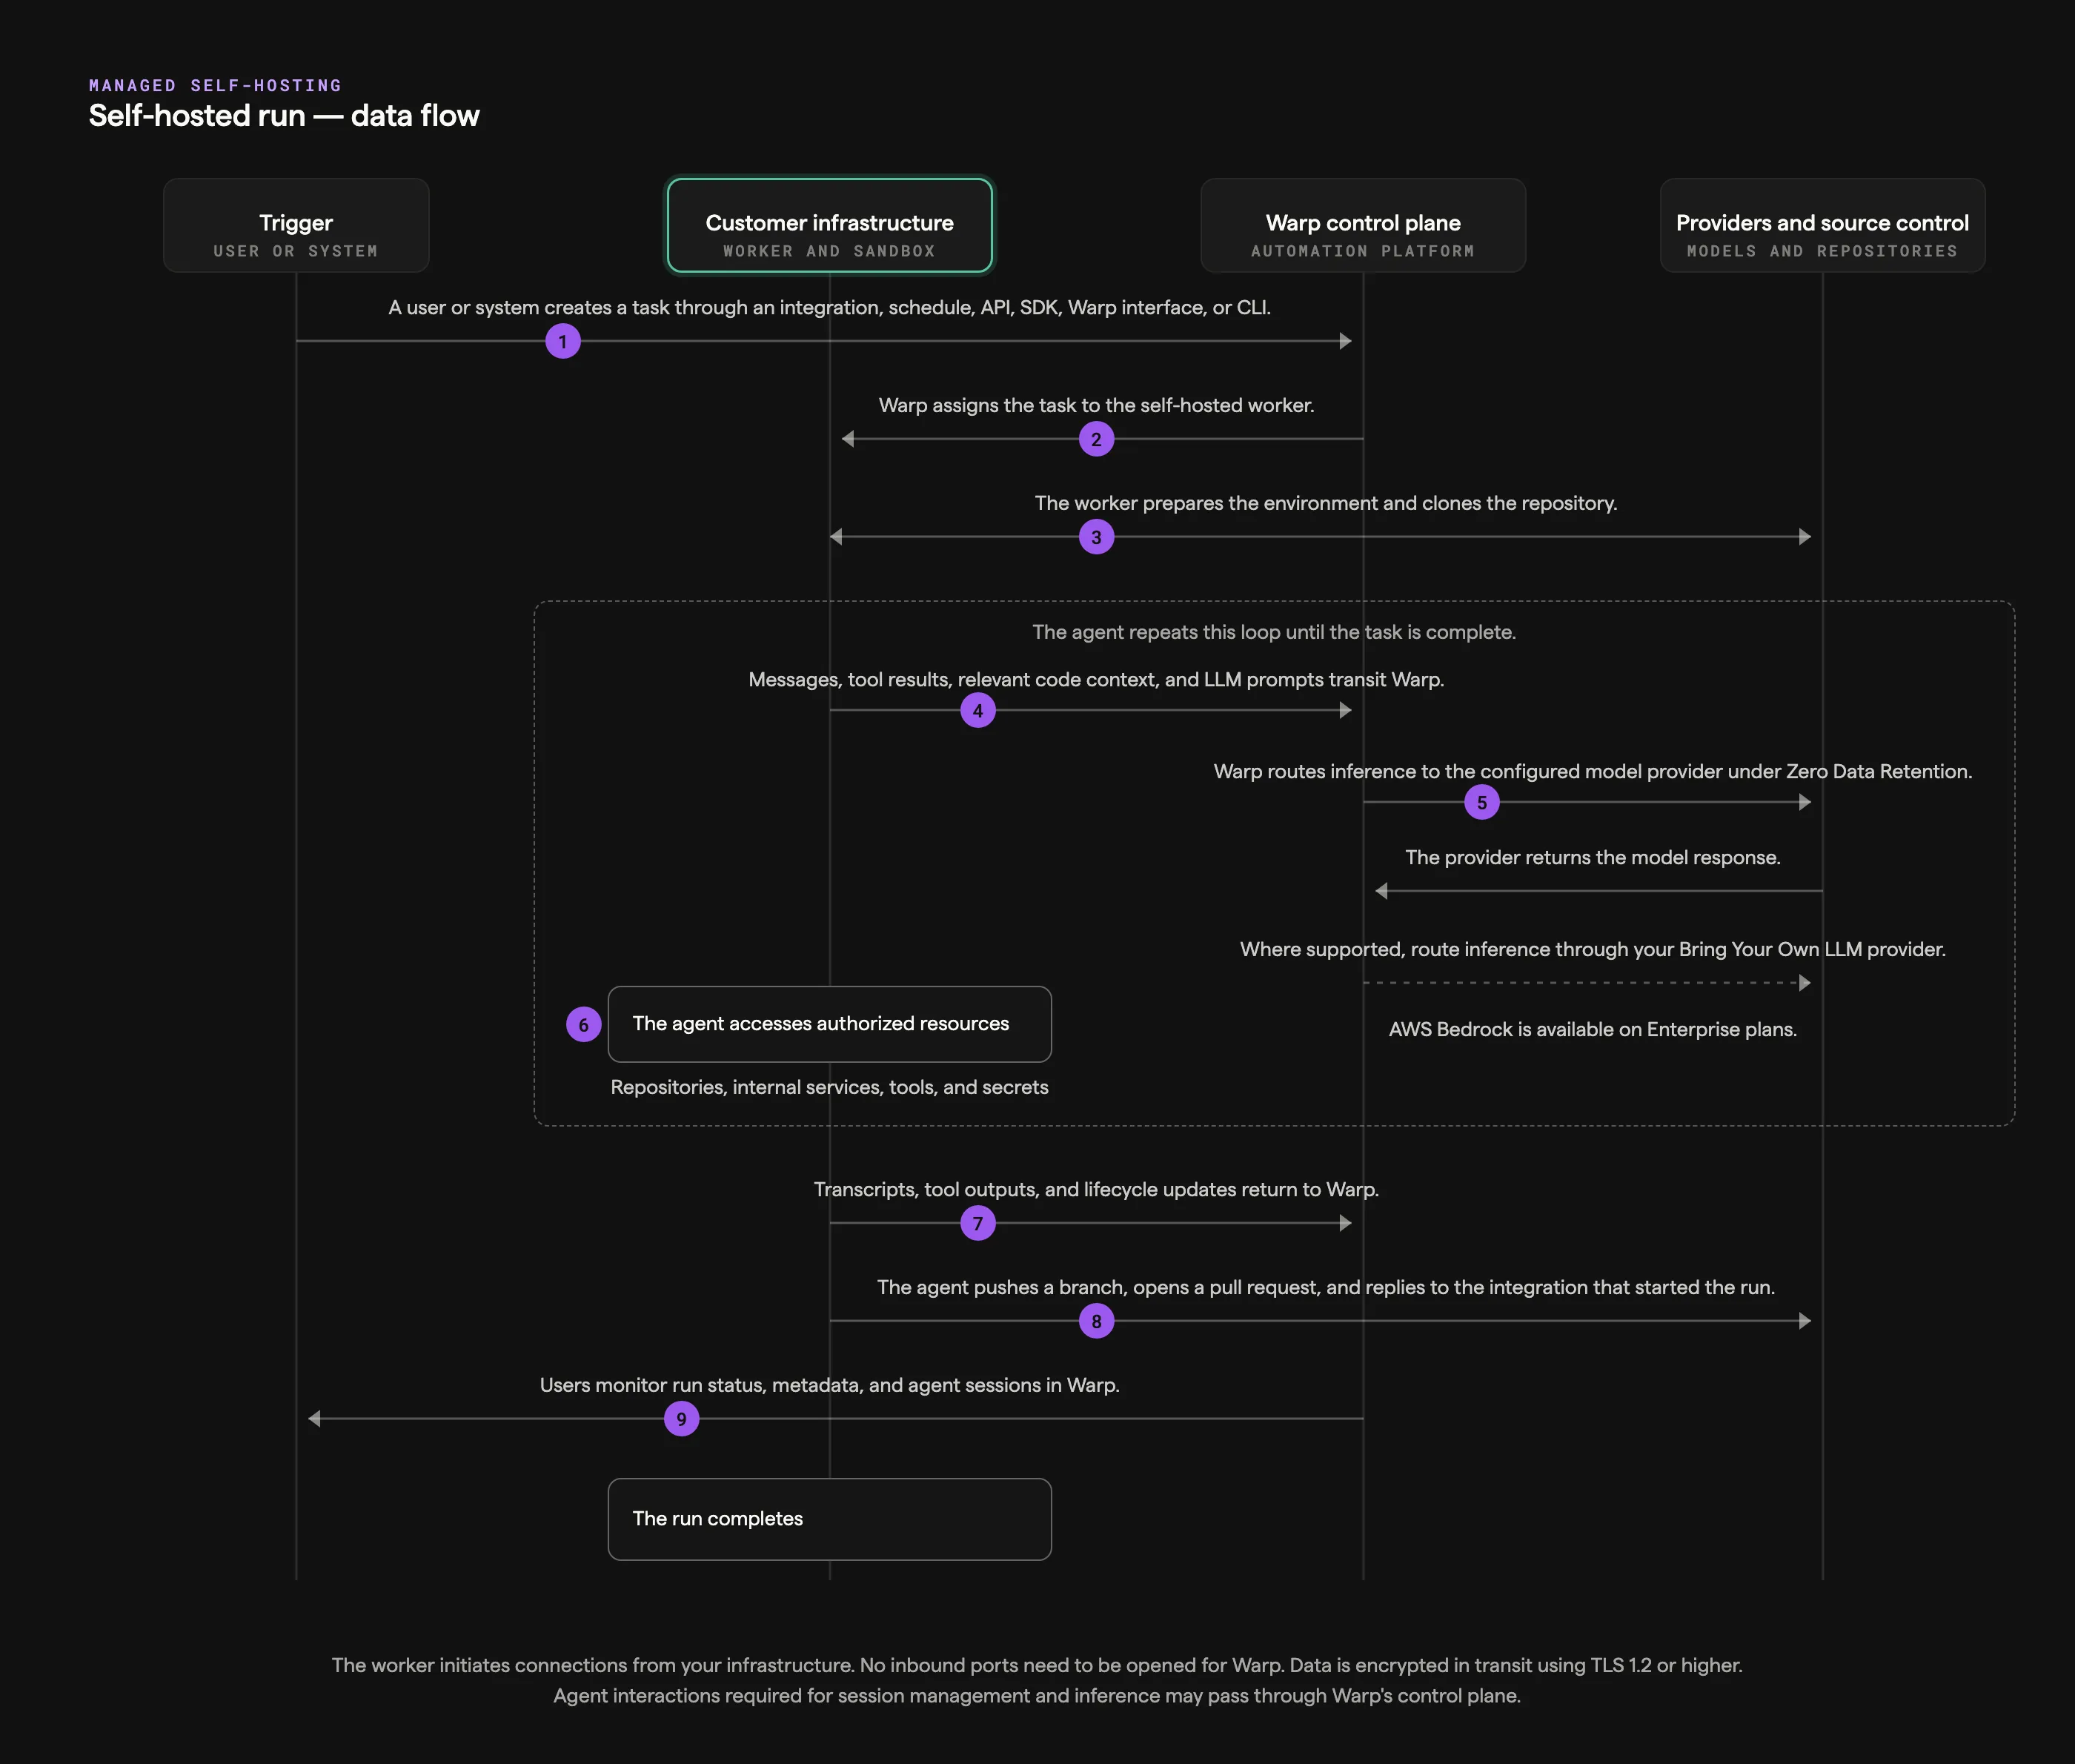Select "The run completes" box
The image size is (2075, 1764).
[x=830, y=1519]
